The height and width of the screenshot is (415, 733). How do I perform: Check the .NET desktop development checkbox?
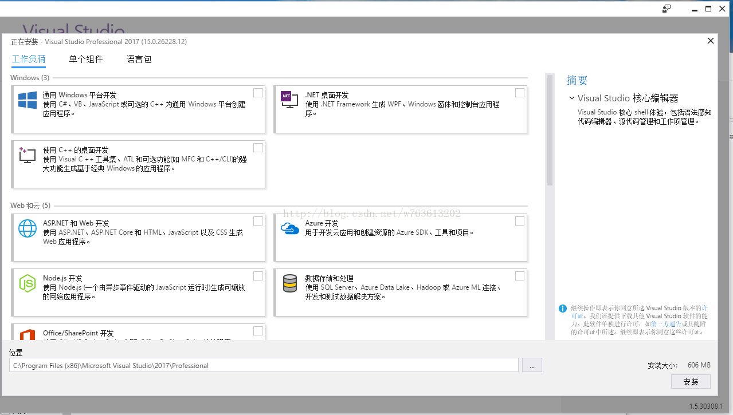pos(520,93)
